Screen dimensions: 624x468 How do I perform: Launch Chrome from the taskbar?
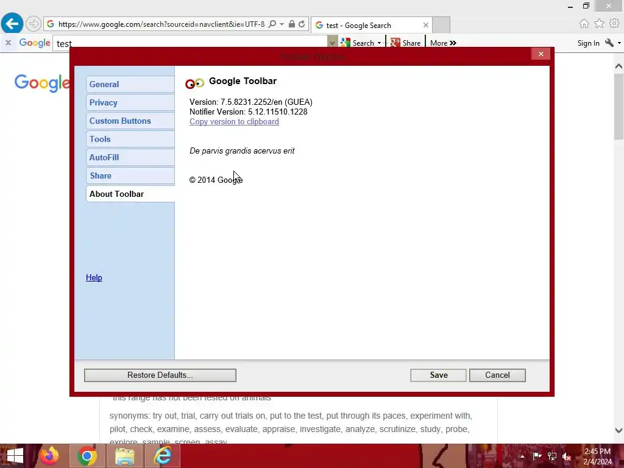tap(87, 456)
